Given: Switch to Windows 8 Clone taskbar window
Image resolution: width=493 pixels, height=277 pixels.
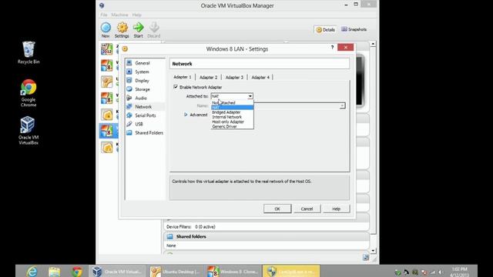Looking at the screenshot, I should click(233, 272).
